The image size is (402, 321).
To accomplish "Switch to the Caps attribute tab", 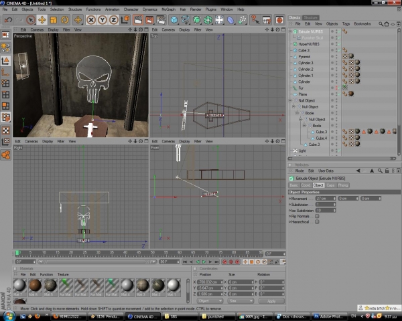I will click(330, 185).
